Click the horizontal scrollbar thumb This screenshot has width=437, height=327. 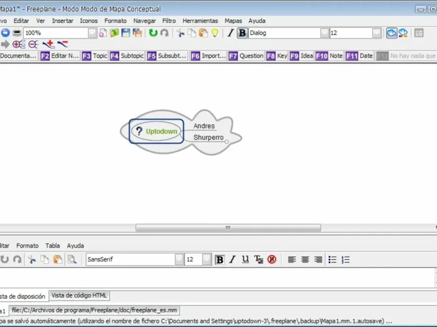[228, 228]
